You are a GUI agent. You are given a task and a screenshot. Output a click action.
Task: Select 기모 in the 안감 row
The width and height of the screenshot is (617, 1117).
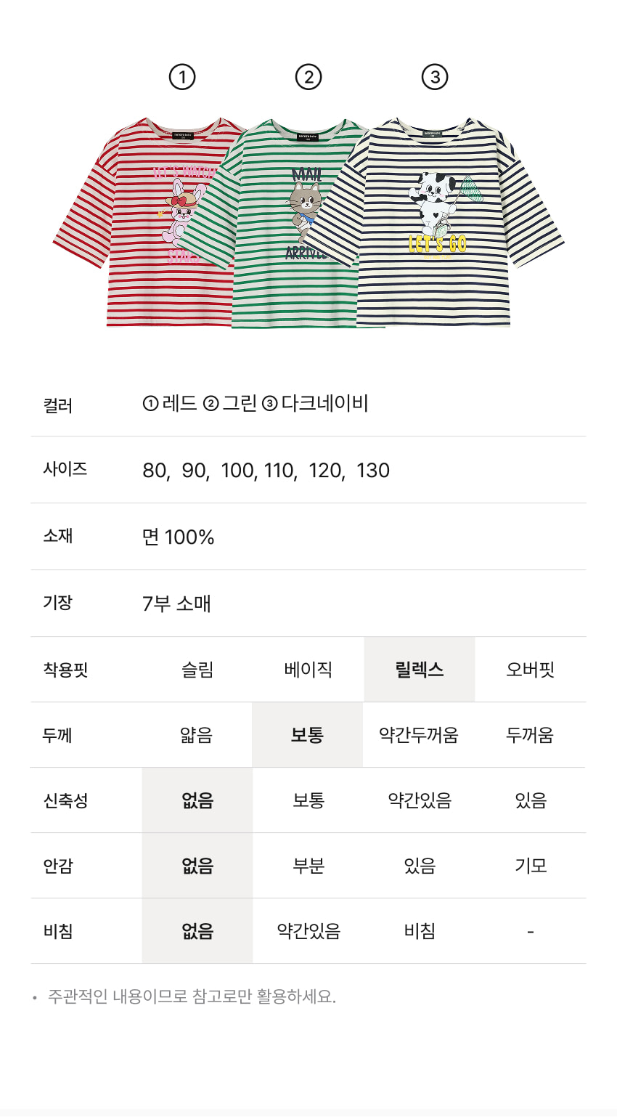pyautogui.click(x=531, y=866)
